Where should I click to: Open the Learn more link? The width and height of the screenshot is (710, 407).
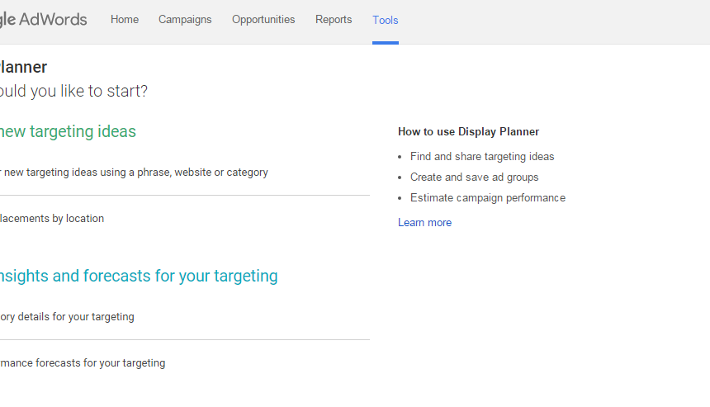pos(424,223)
